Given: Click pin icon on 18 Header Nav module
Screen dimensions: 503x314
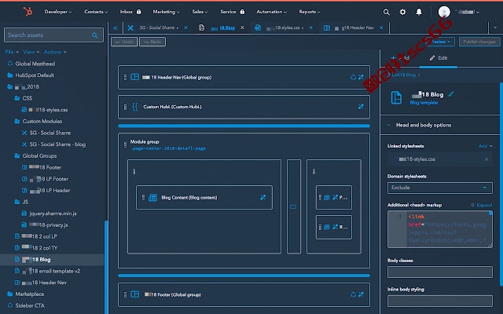Looking at the screenshot, I should [361, 77].
